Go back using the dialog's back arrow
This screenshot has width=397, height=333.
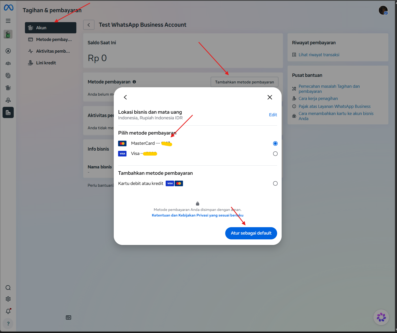[x=125, y=97]
